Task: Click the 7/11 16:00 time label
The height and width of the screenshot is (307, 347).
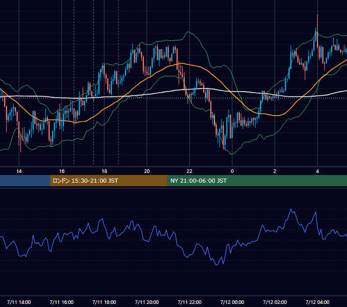Action: click(x=62, y=302)
